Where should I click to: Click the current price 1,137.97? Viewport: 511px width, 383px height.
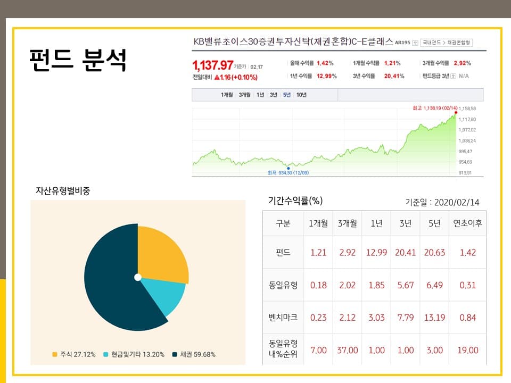[x=213, y=65]
